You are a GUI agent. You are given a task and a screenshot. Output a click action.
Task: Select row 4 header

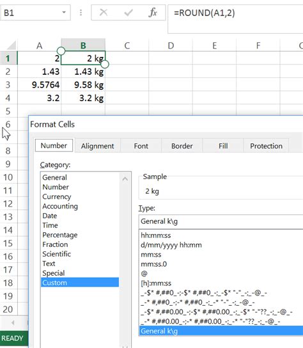point(8,98)
